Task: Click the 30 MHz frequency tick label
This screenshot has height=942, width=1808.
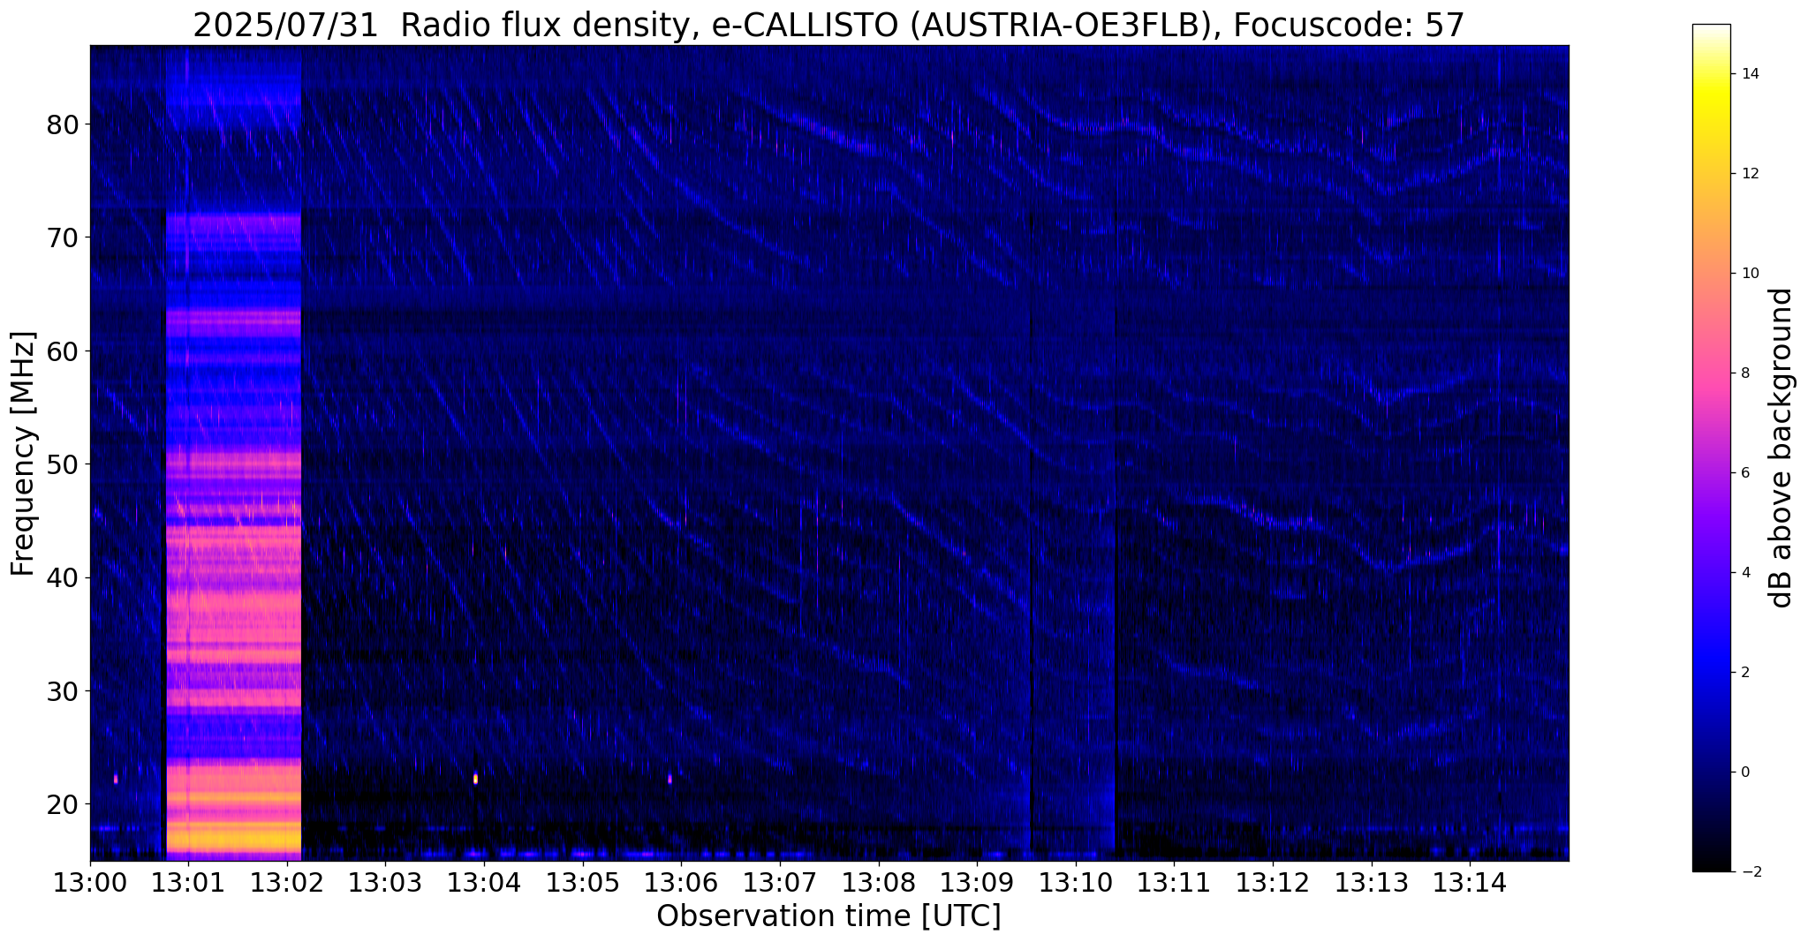Action: pos(63,690)
